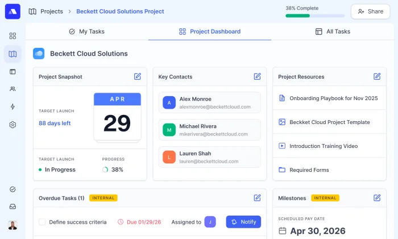Click the 88 days left text

tap(55, 123)
